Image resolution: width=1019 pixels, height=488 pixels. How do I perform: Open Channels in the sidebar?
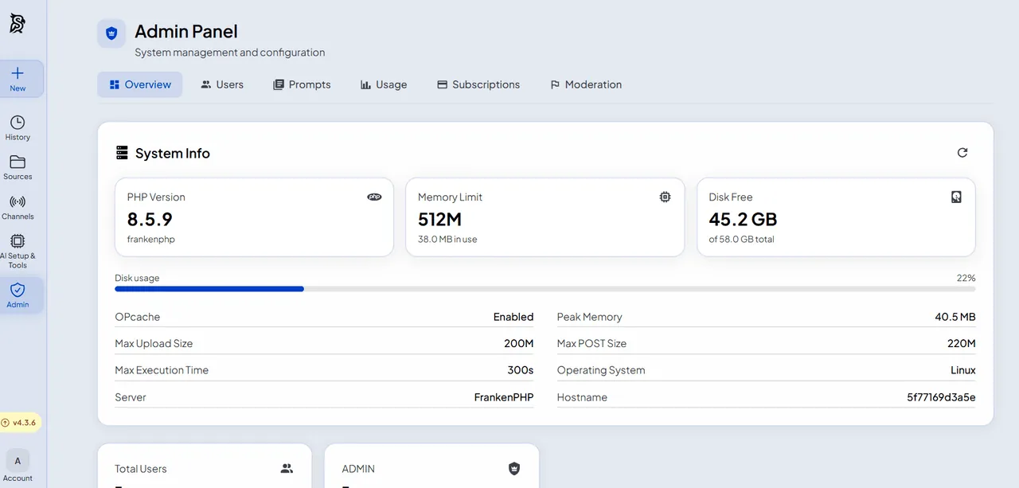18,207
